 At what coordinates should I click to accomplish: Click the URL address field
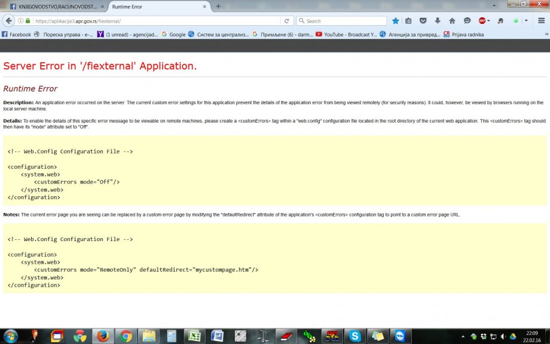click(158, 21)
